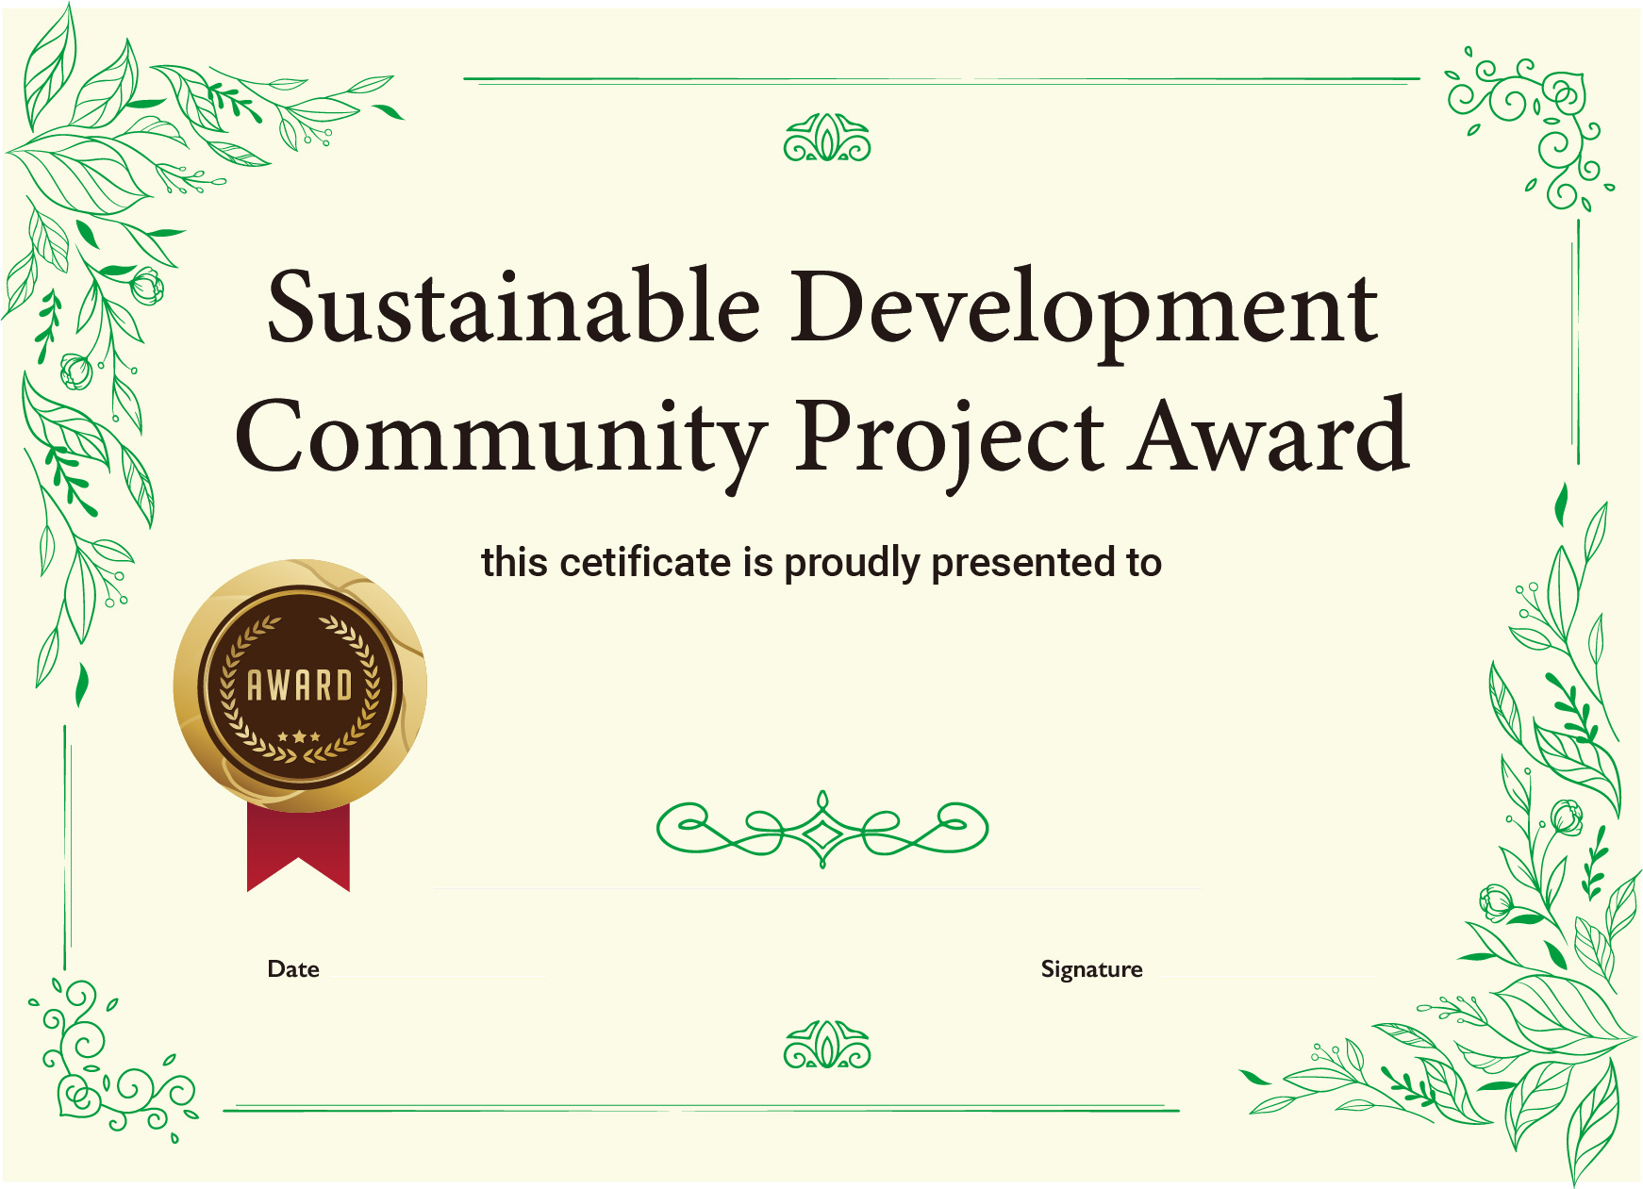Click the recipient name line under the flourish
1643x1189 pixels.
point(816,888)
